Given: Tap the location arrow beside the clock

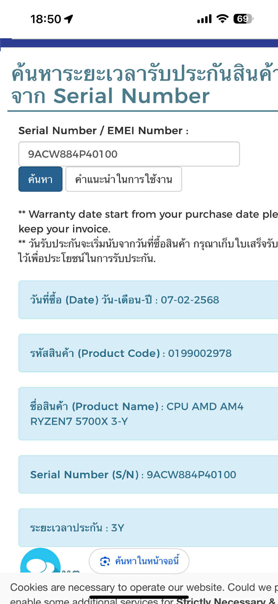Looking at the screenshot, I should 69,19.
